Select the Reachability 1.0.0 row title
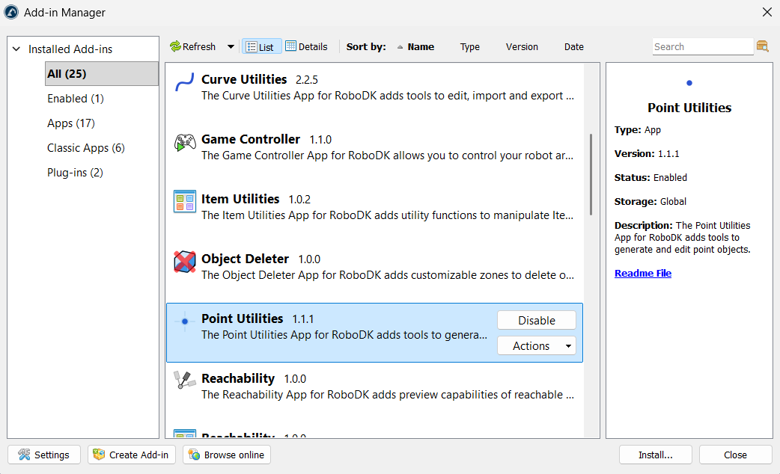This screenshot has width=780, height=474. 254,378
